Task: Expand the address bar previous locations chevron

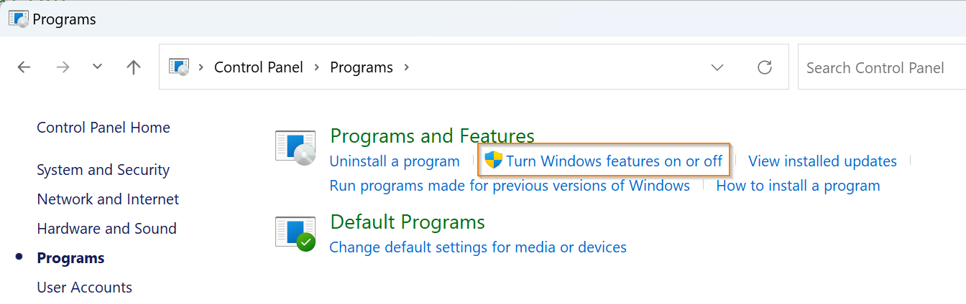Action: (717, 67)
